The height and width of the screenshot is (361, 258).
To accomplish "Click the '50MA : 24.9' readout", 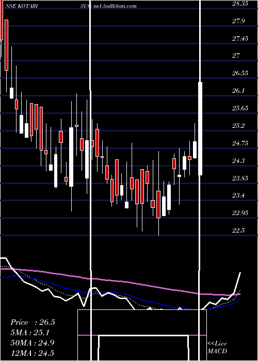I will [x=33, y=343].
